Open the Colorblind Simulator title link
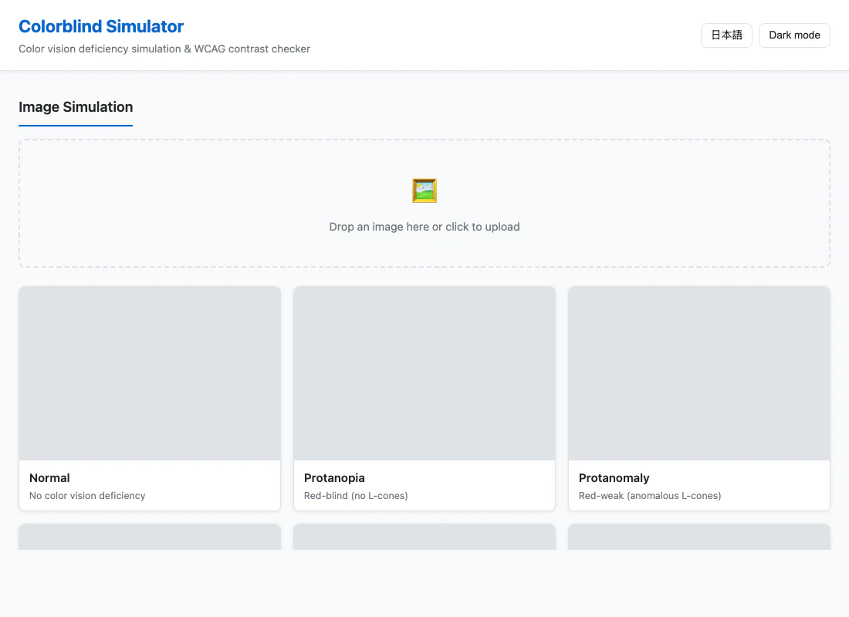This screenshot has height=617, width=849. point(101,26)
